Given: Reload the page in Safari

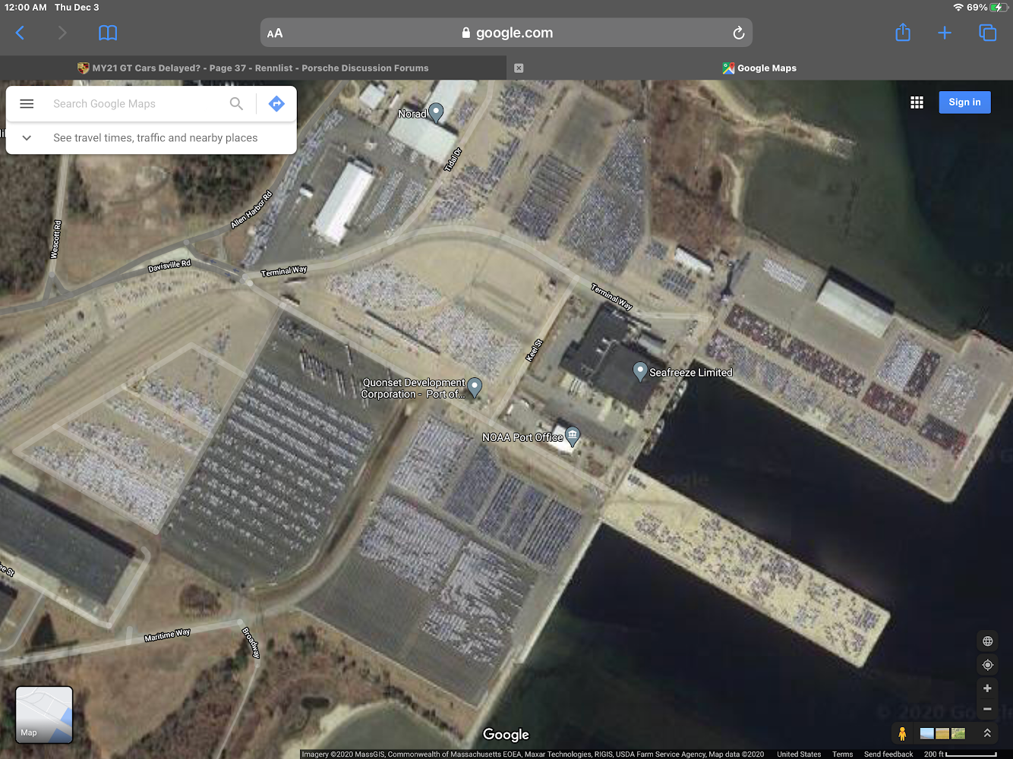Looking at the screenshot, I should [x=738, y=33].
